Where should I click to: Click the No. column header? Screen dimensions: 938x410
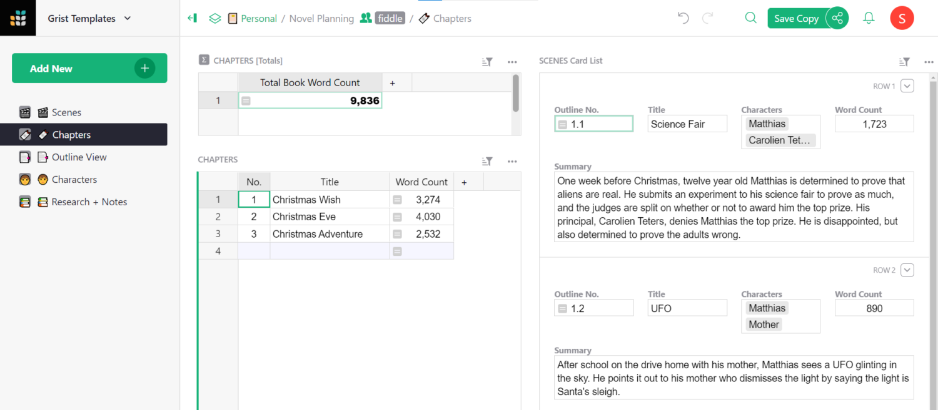[x=254, y=182]
